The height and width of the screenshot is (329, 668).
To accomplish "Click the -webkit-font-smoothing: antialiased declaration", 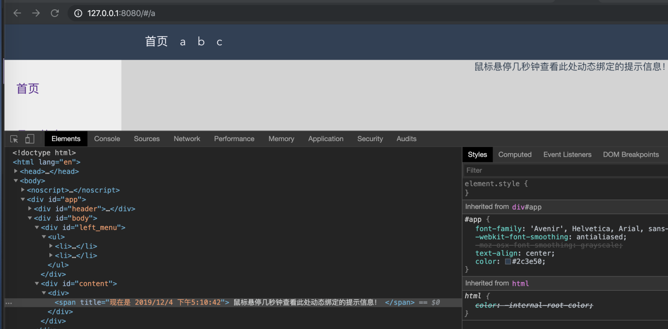I will (551, 237).
